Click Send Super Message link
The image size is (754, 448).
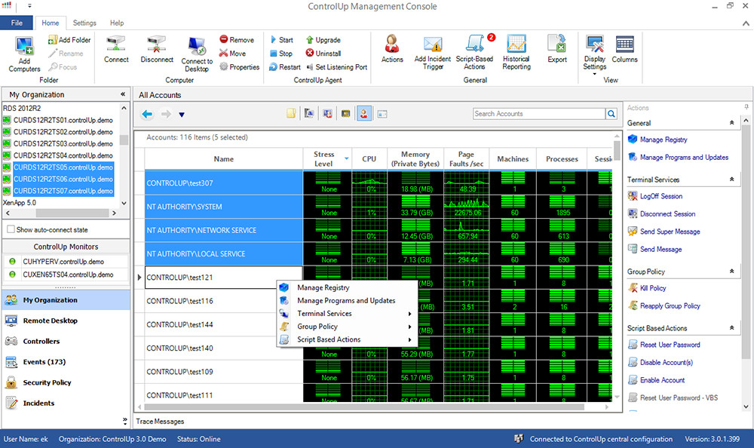[670, 232]
